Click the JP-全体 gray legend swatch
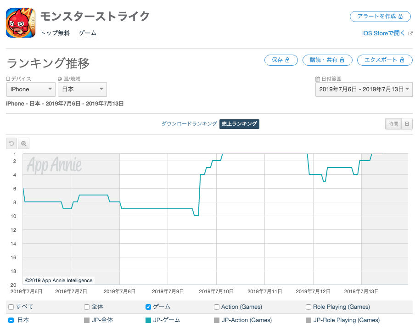 (87, 320)
